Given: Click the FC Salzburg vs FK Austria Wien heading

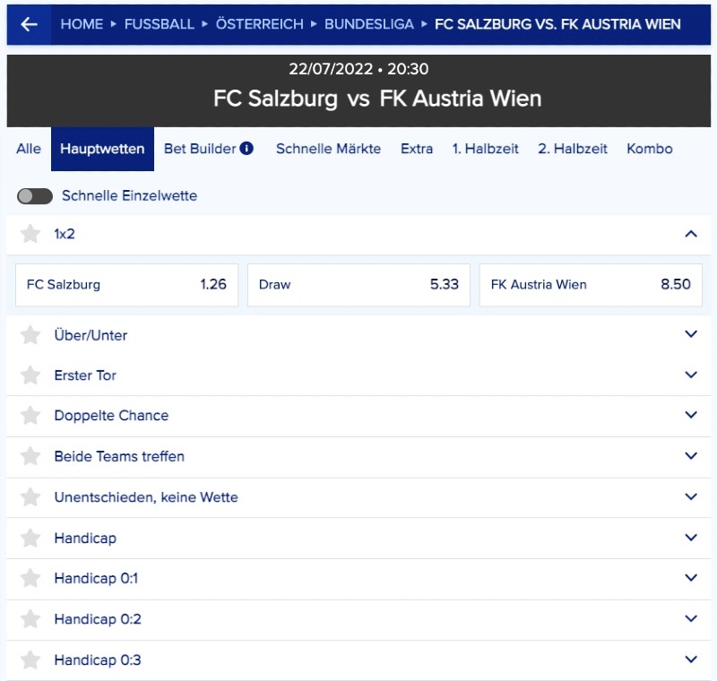Looking at the screenshot, I should 377,99.
